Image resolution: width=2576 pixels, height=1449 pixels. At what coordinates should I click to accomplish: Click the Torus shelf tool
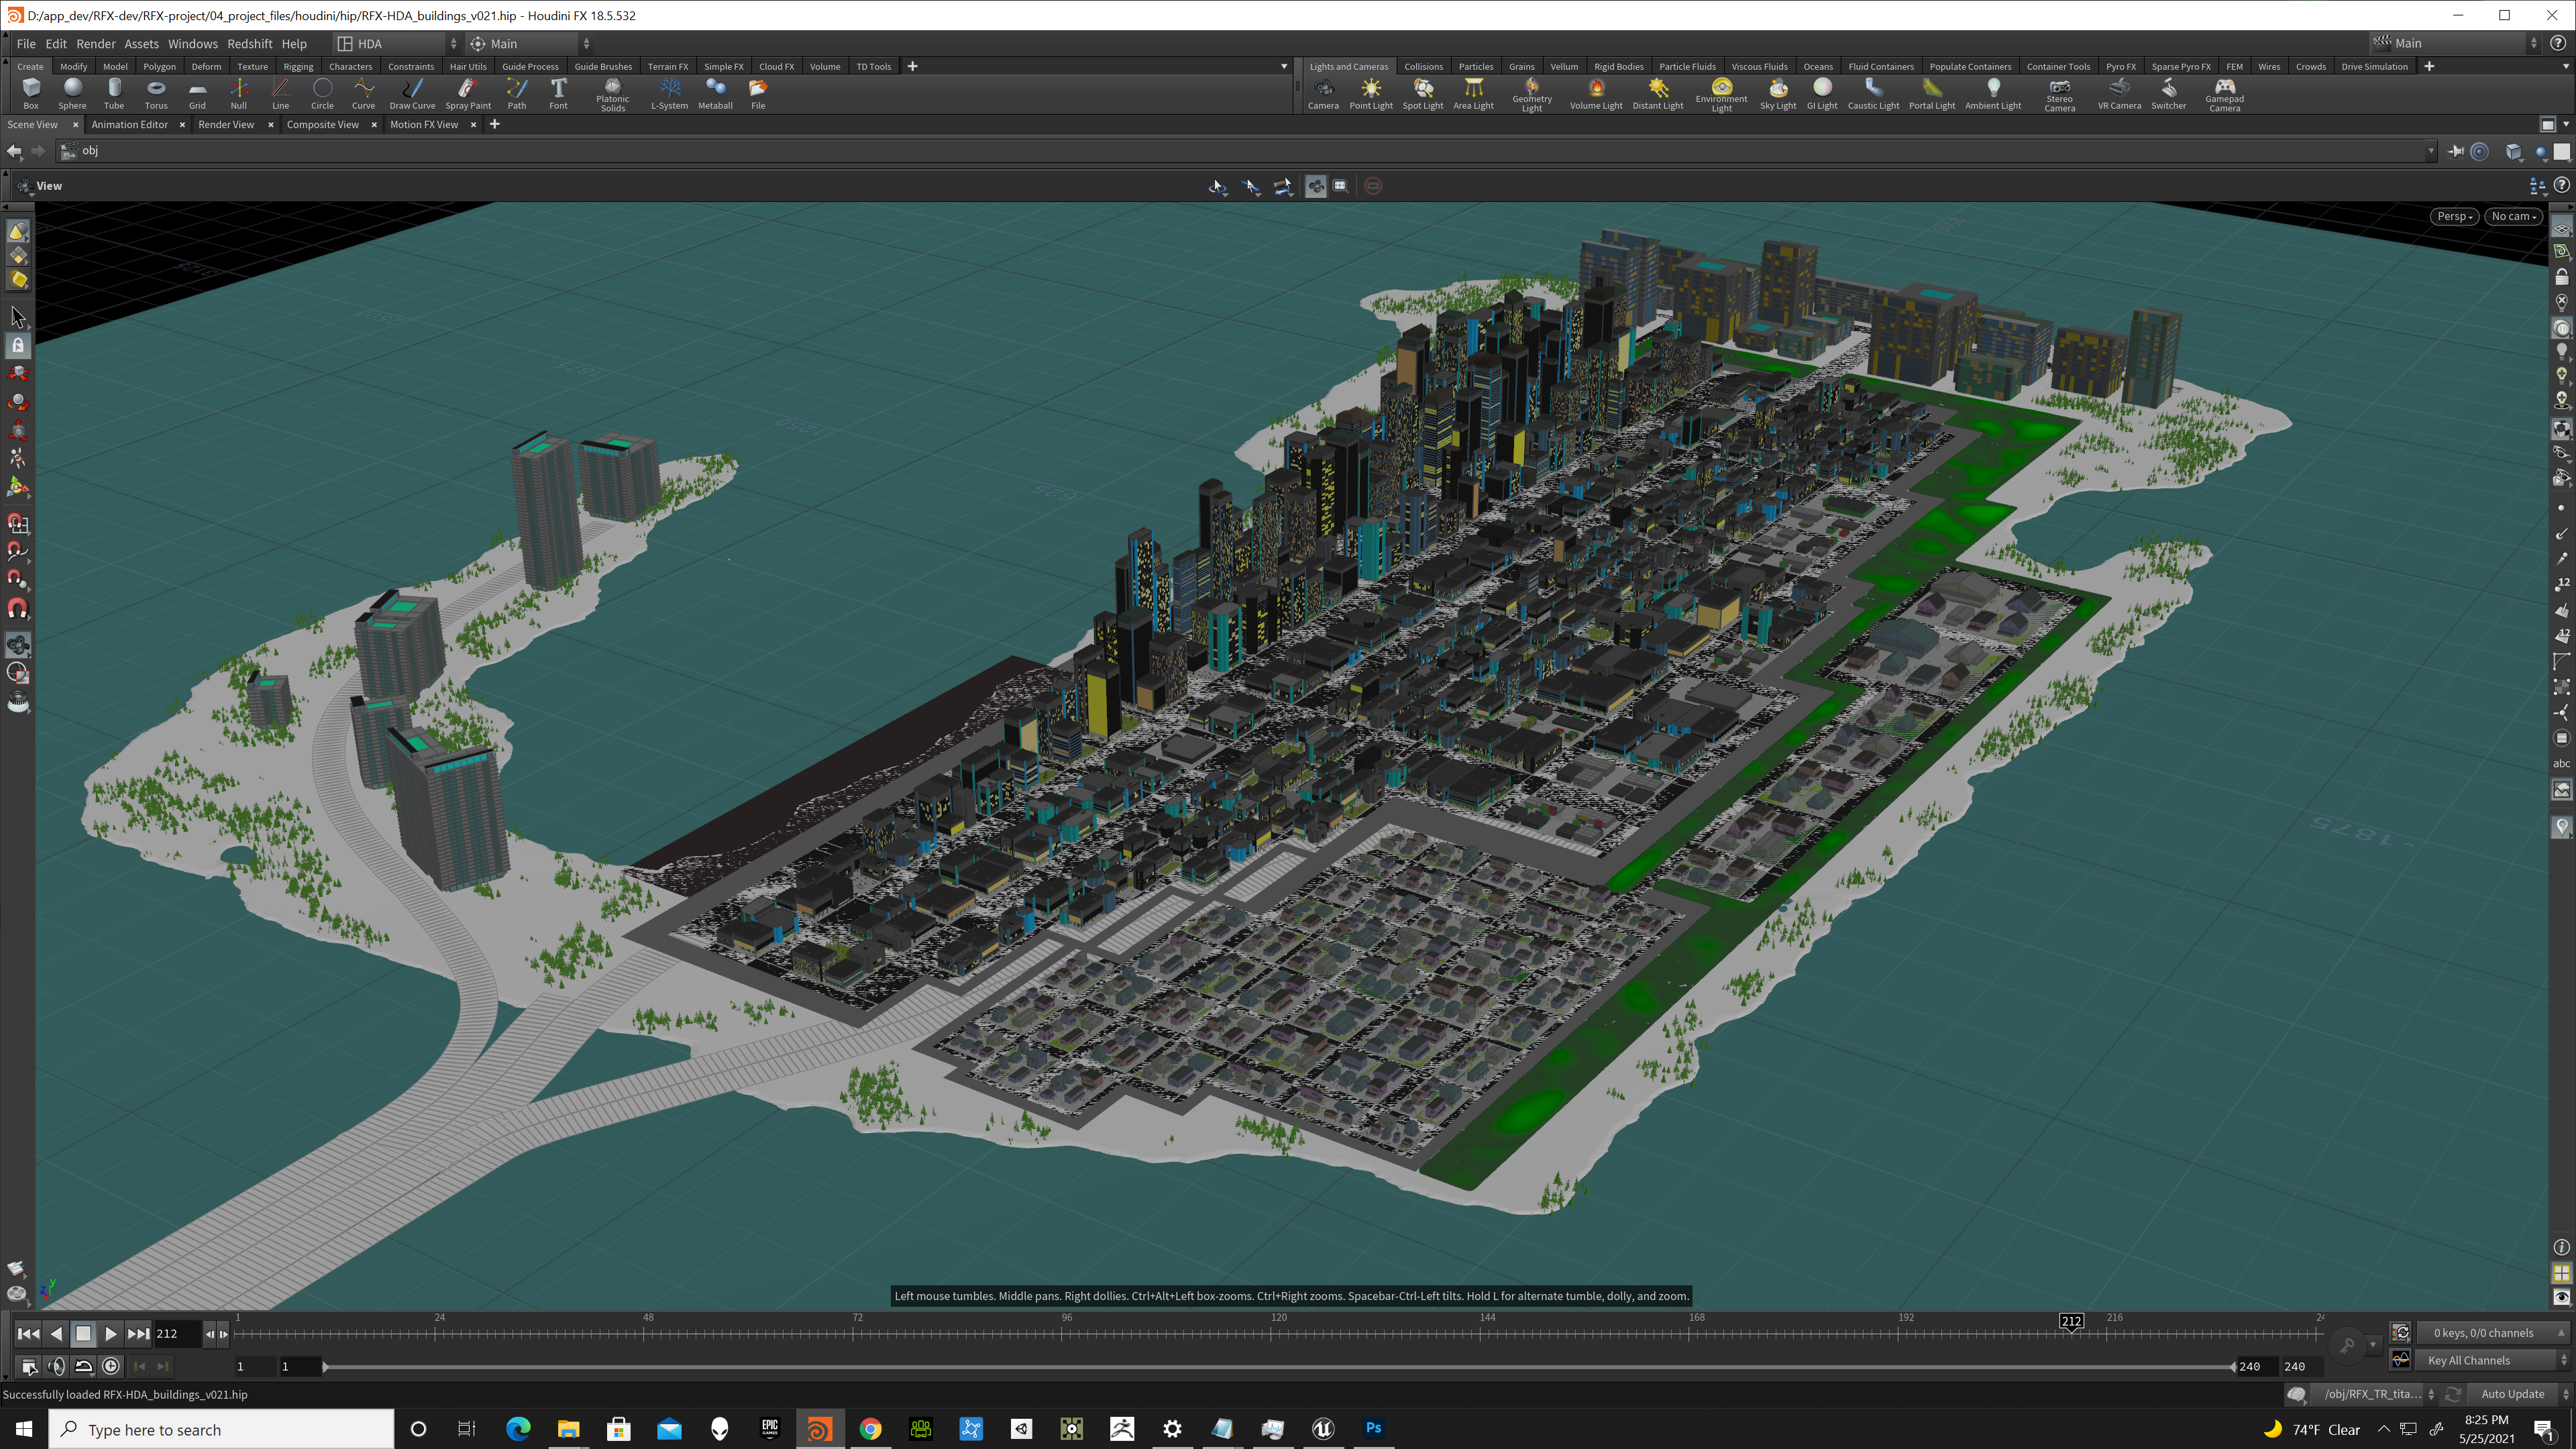pyautogui.click(x=156, y=93)
